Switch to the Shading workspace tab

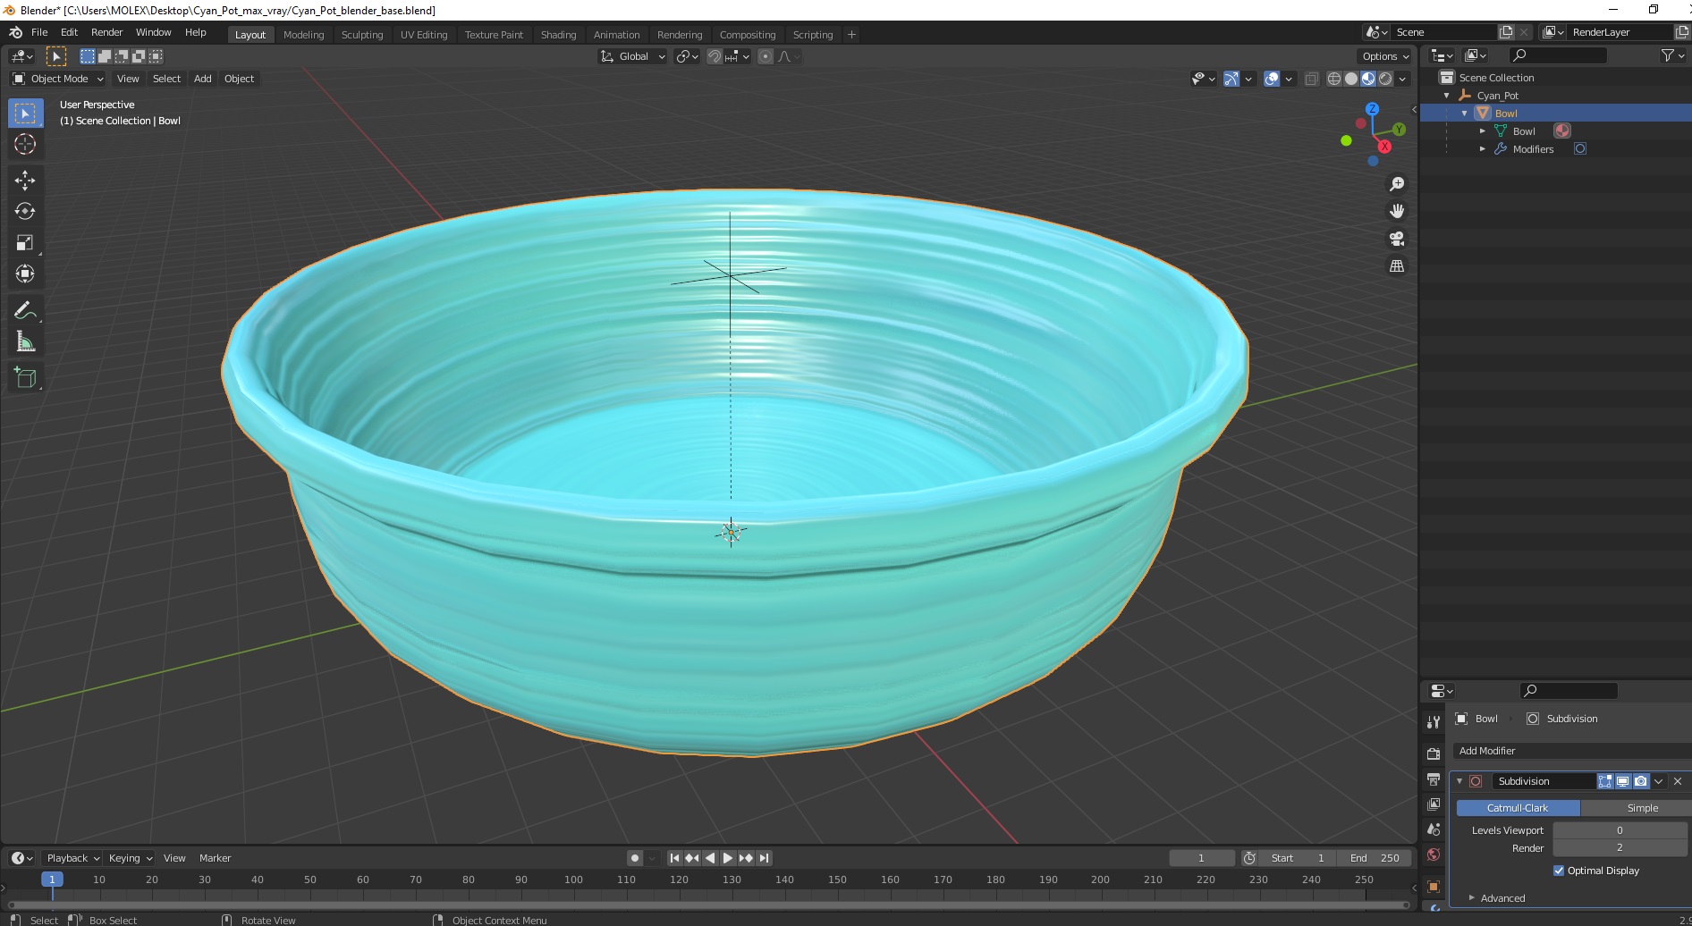(x=558, y=35)
